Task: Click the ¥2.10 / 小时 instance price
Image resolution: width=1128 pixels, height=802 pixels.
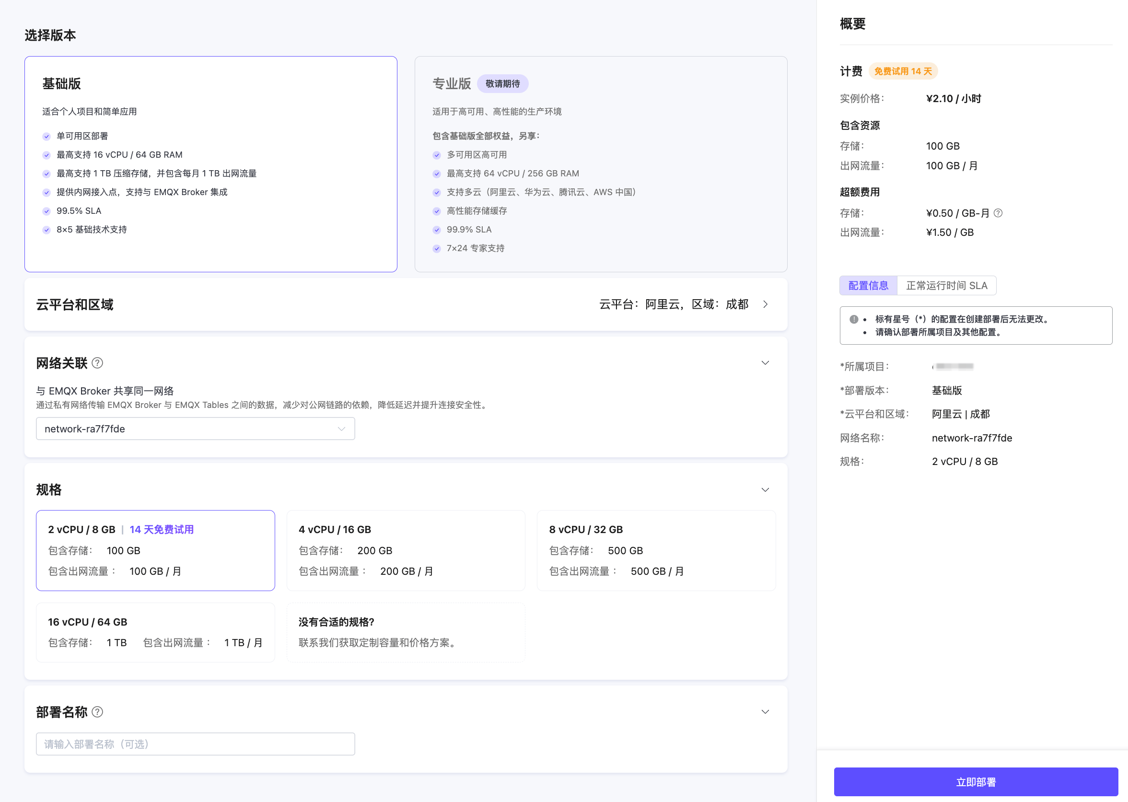Action: click(953, 99)
